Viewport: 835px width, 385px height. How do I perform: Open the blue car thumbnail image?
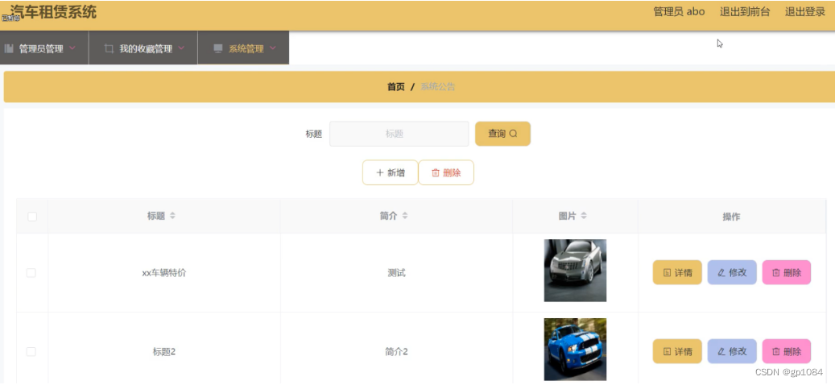coord(575,350)
